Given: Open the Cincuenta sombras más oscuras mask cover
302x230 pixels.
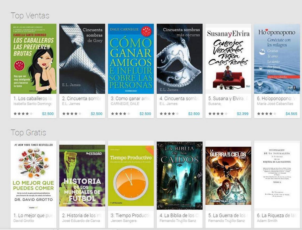Looking at the screenshot, I should tap(180, 59).
